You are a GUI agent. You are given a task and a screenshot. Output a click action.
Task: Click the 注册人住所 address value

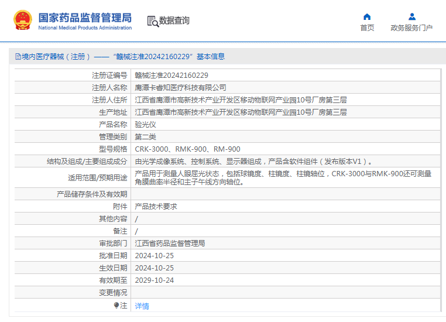coord(241,100)
